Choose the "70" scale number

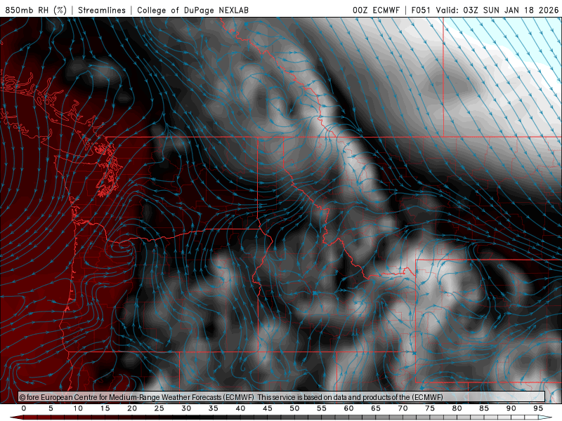pos(403,408)
